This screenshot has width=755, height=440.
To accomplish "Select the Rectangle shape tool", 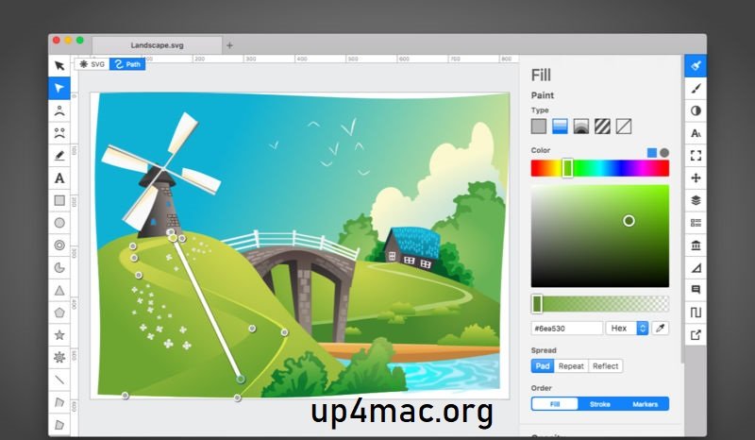I will pyautogui.click(x=59, y=200).
